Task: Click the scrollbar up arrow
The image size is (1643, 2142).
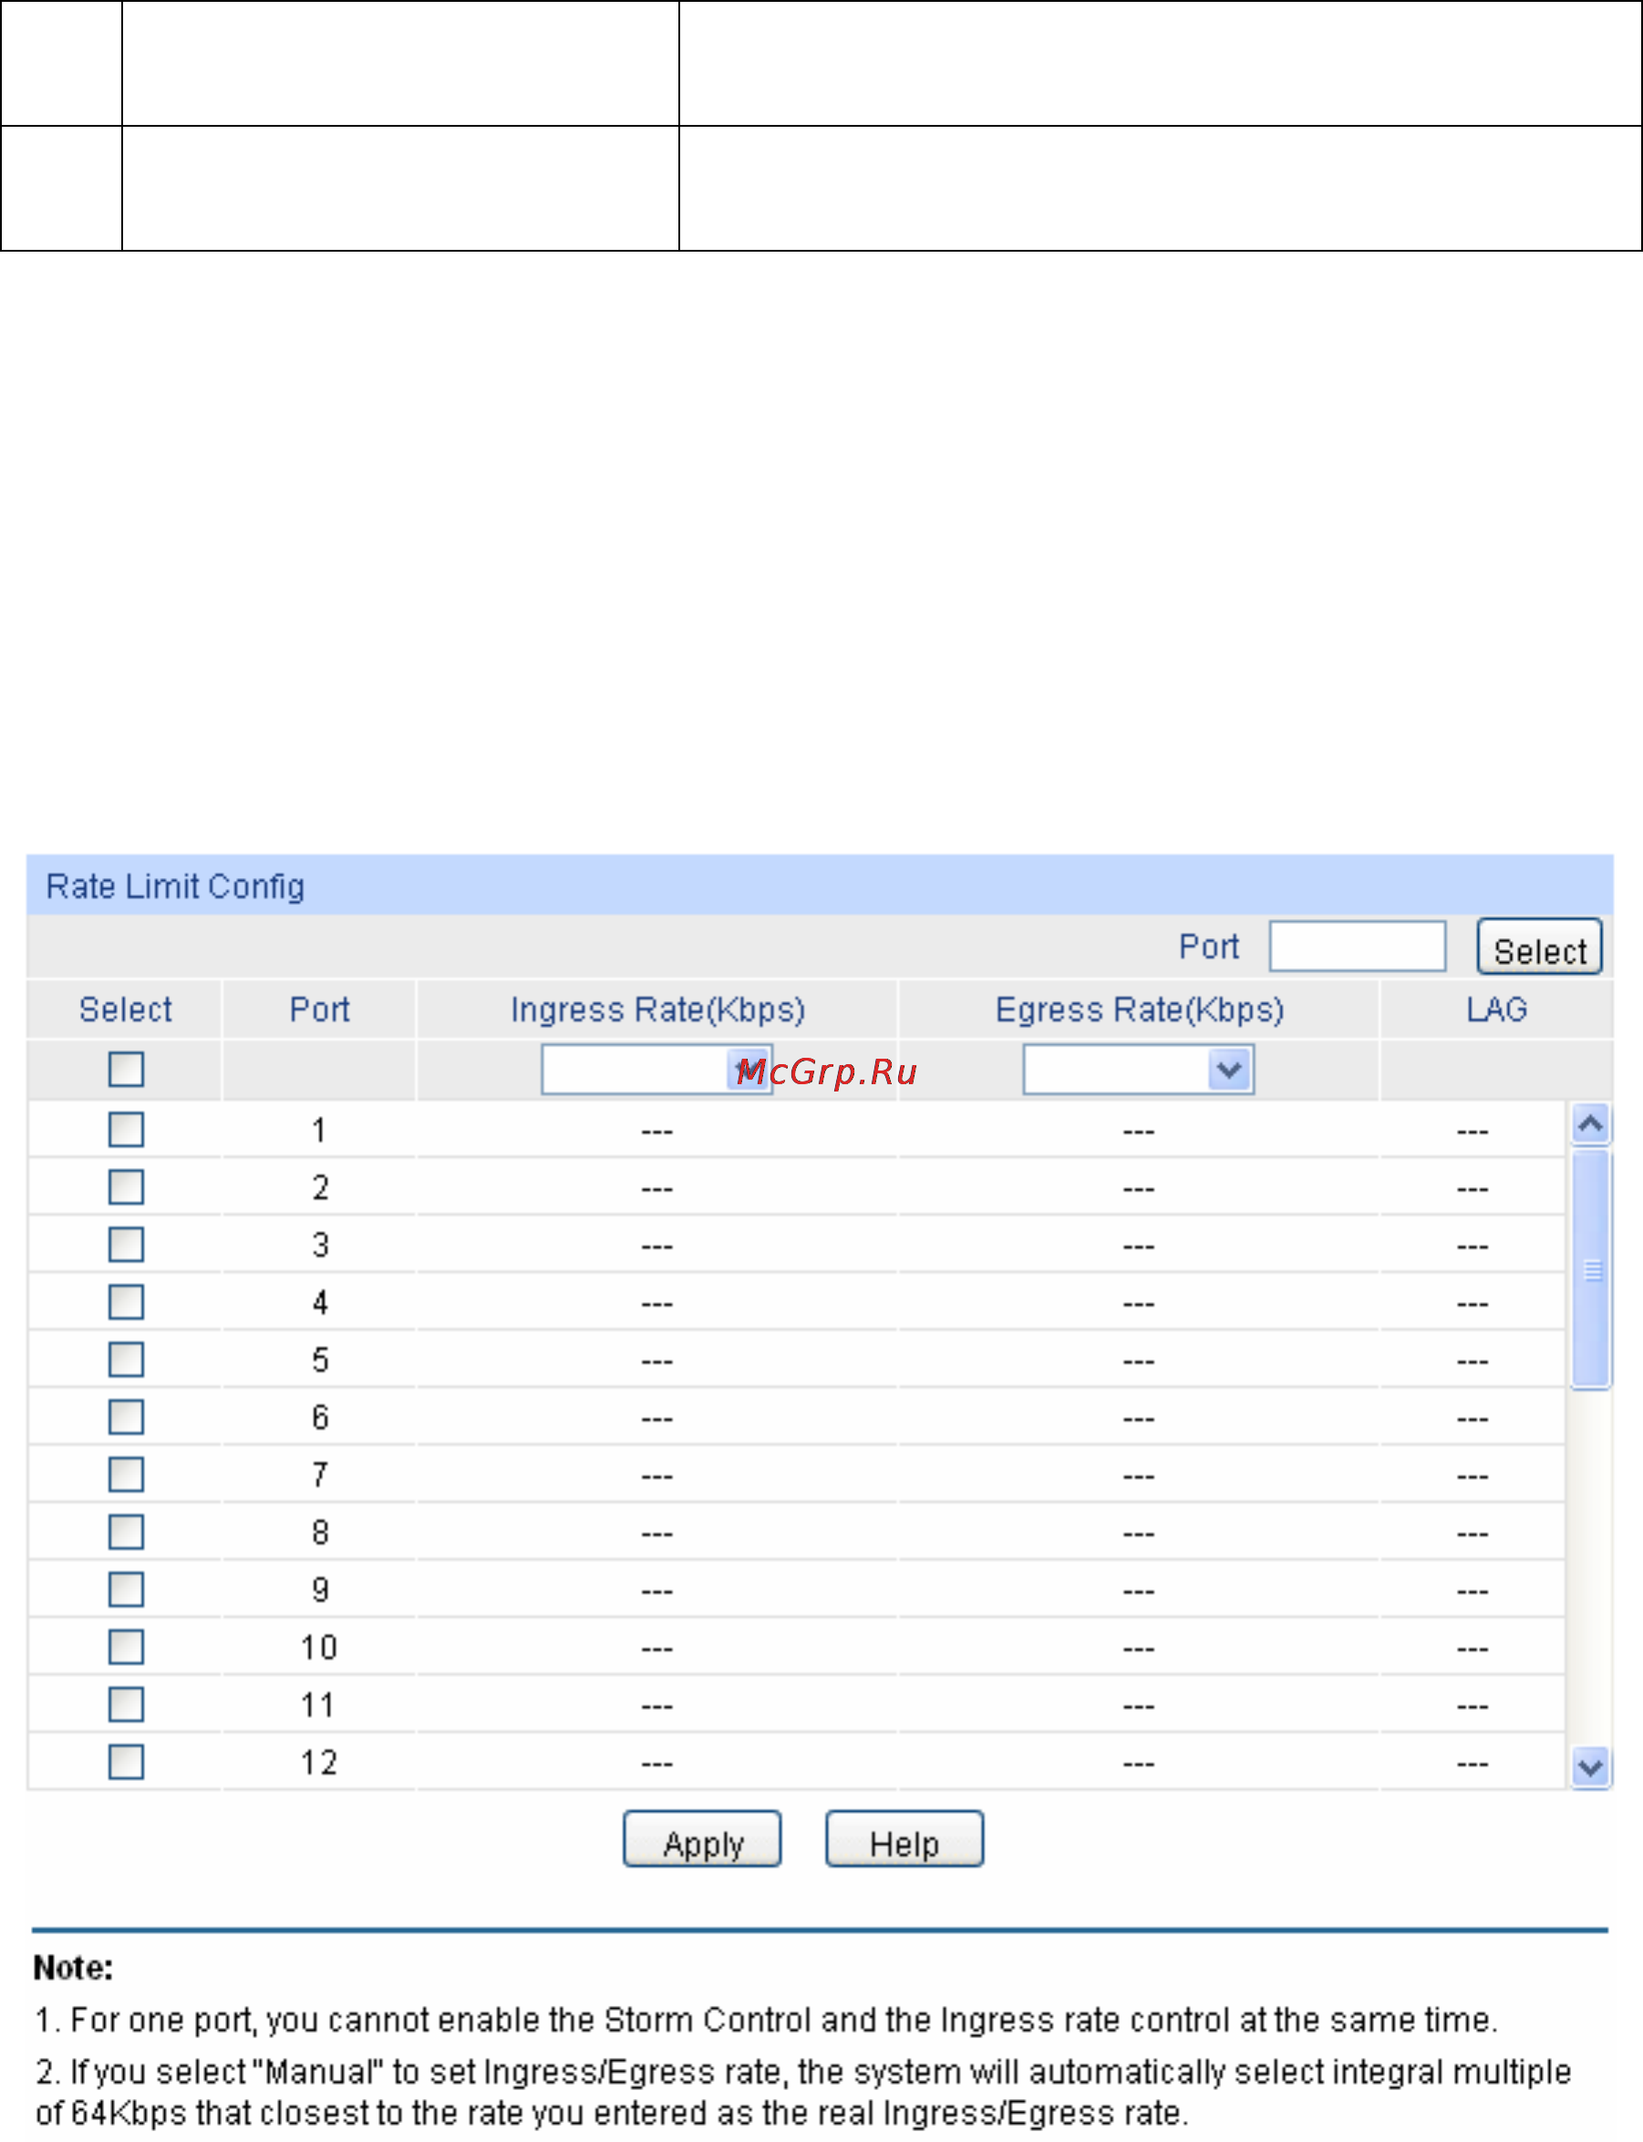Action: coord(1591,1123)
